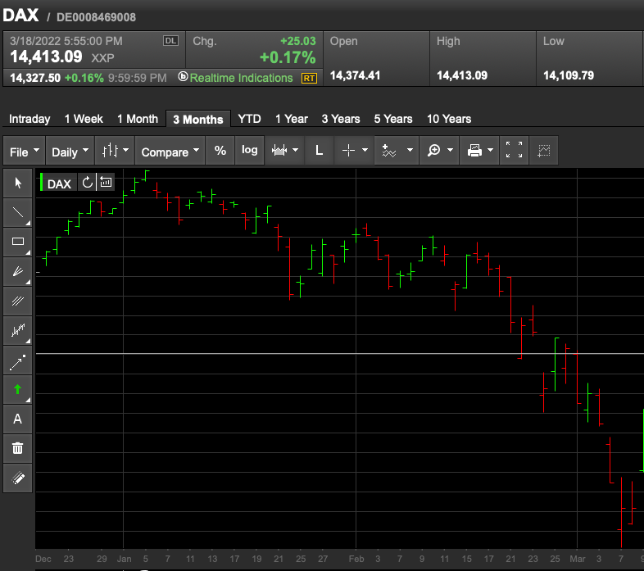This screenshot has width=644, height=571.
Task: Expand indicators dropdown arrow
Action: click(410, 151)
